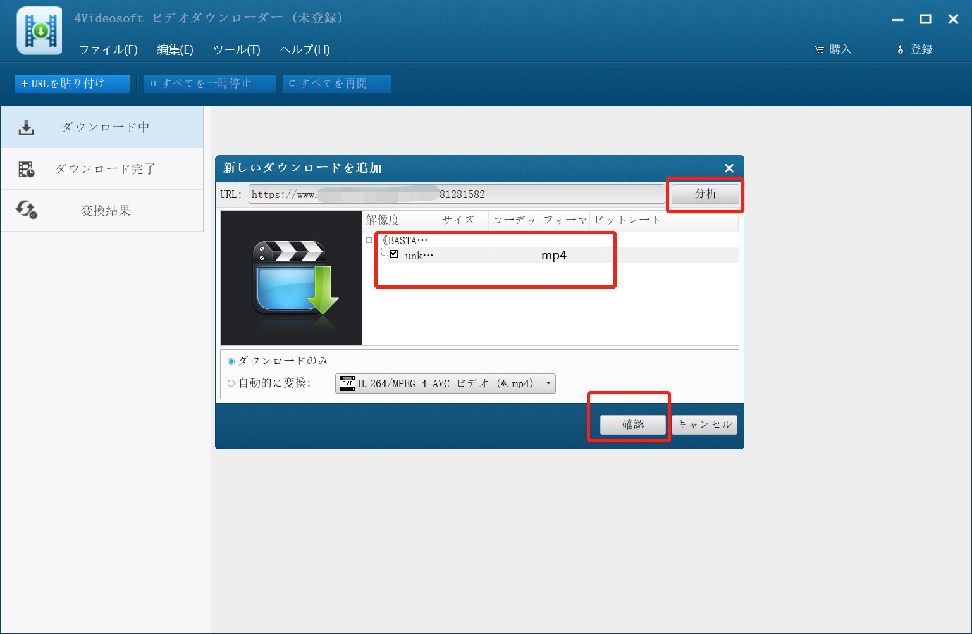Uncheck the unk… mp4 checkbox

(x=394, y=254)
